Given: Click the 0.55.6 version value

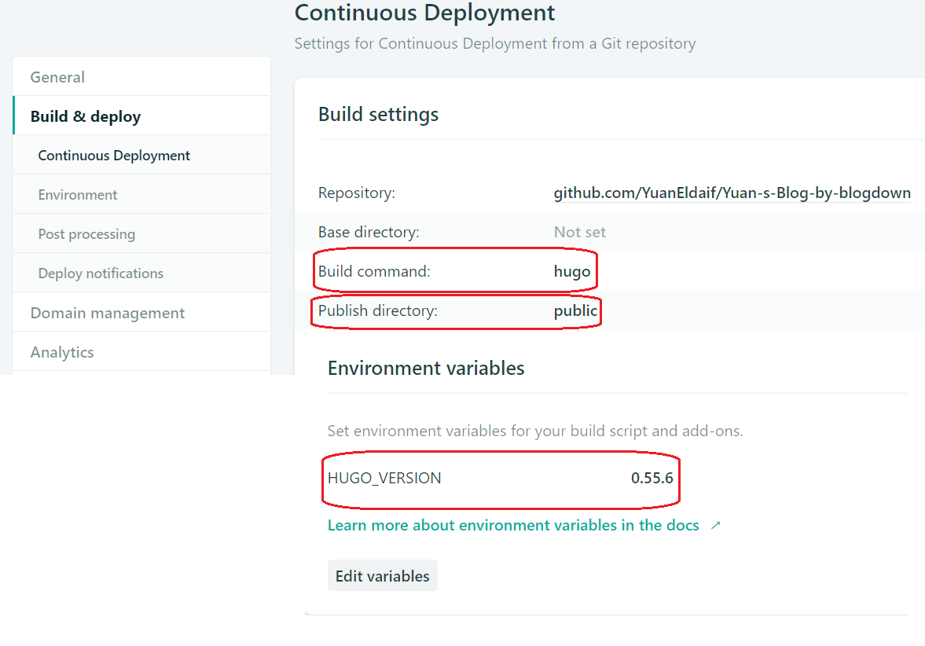Looking at the screenshot, I should coord(652,478).
